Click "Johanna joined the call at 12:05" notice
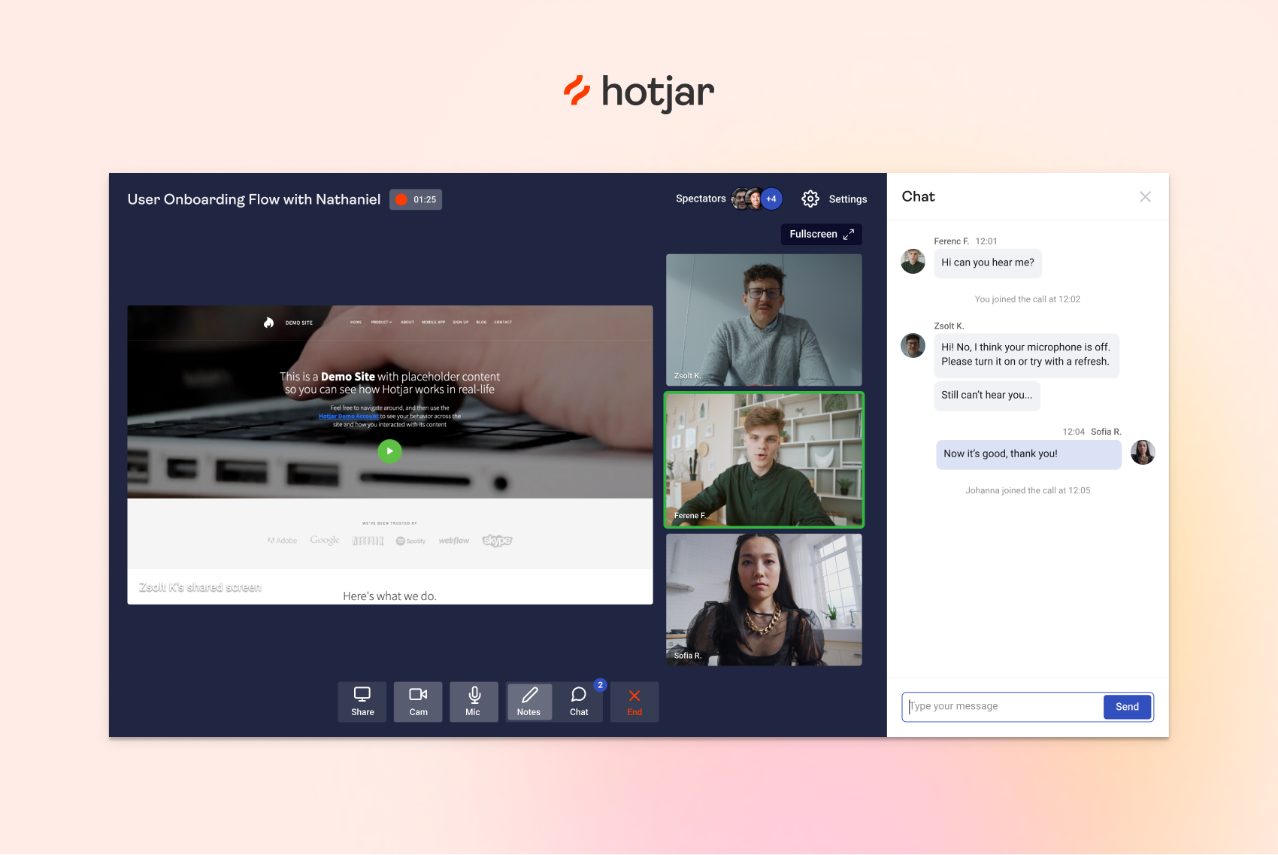1278x855 pixels. (x=1028, y=491)
